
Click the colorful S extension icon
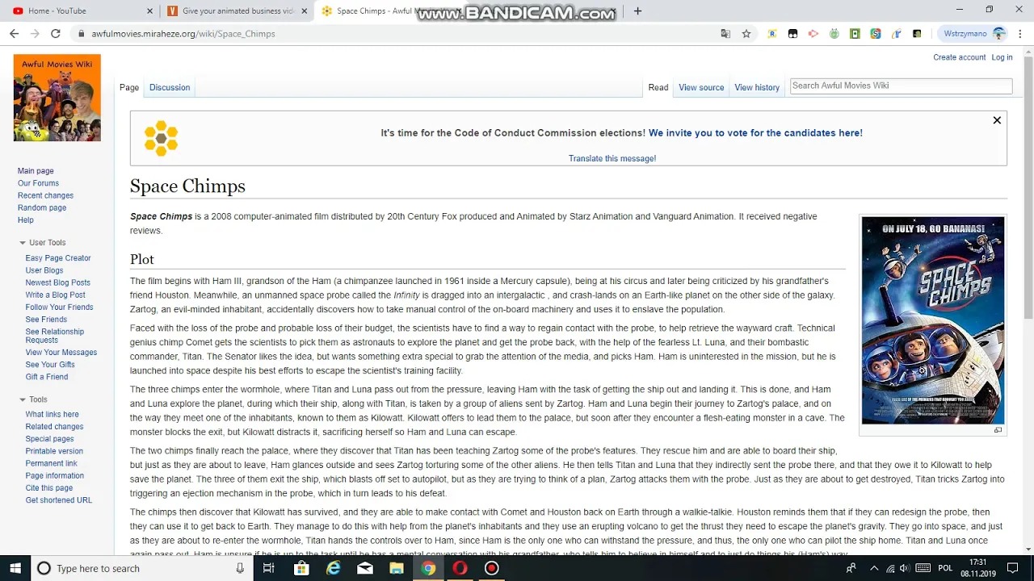point(876,34)
